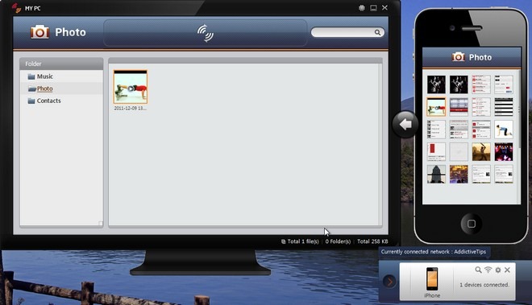Click 'Currently connected network' tooltip text
This screenshot has height=305, width=532.
click(434, 251)
